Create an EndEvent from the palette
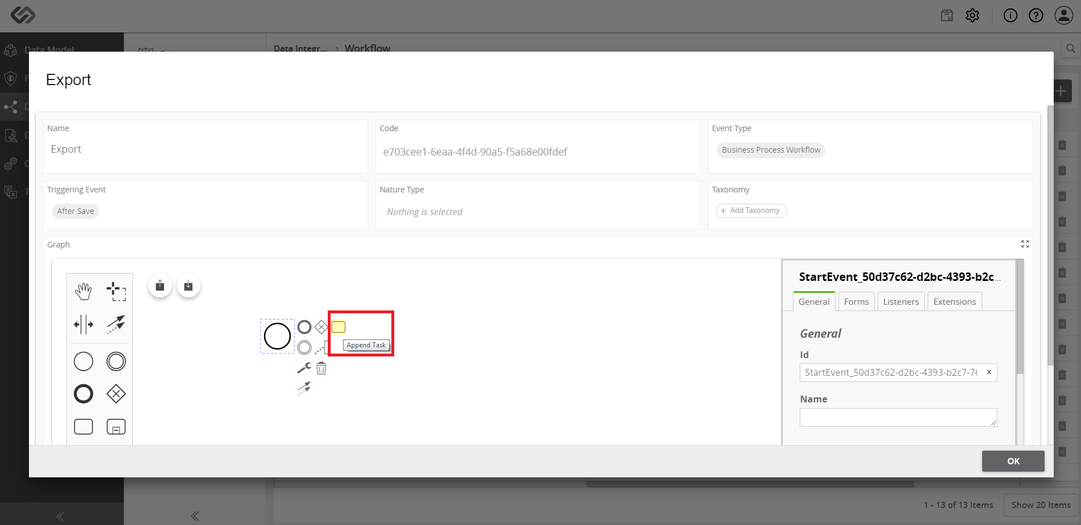Viewport: 1081px width, 525px height. [84, 394]
